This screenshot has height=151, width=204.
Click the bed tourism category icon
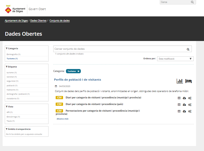tap(188, 81)
